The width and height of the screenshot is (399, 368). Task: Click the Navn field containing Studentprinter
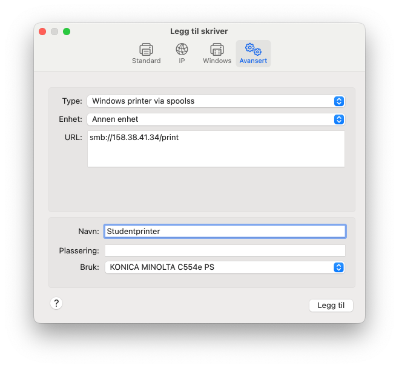(225, 231)
